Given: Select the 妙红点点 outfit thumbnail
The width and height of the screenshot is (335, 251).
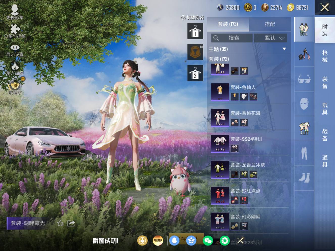Looking at the screenshot, I should [220, 196].
